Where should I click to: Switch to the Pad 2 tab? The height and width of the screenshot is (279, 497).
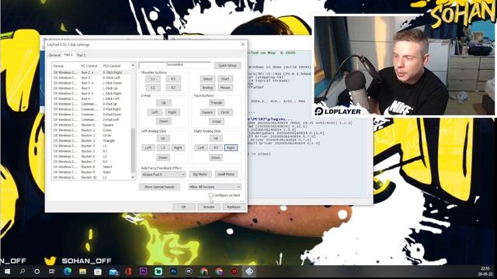pos(81,55)
